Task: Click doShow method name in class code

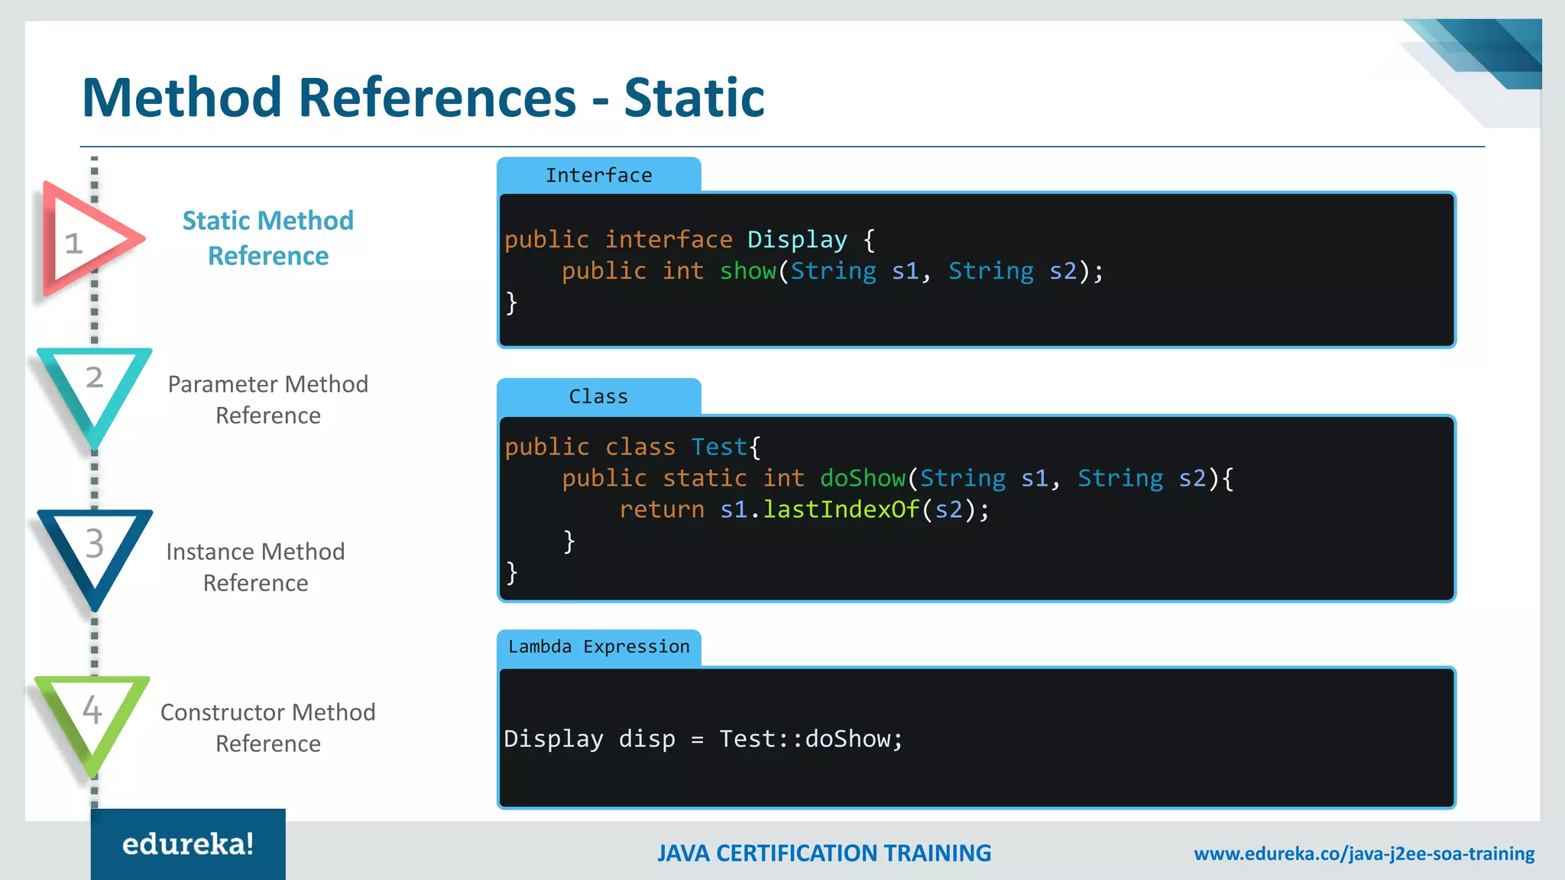Action: pyautogui.click(x=862, y=478)
